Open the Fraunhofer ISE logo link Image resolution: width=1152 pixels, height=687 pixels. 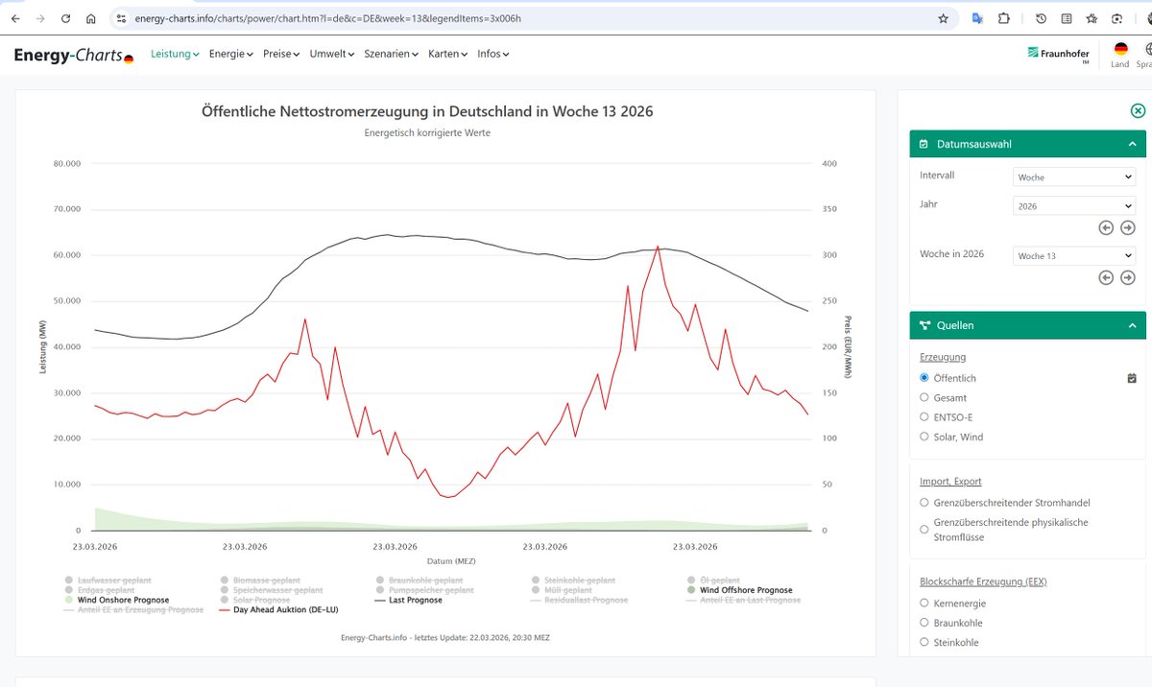pos(1059,55)
